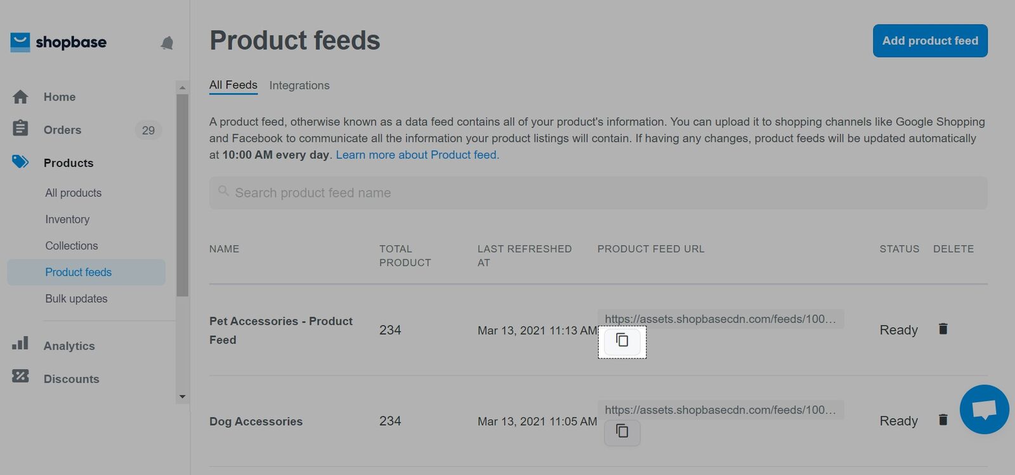This screenshot has width=1015, height=475.
Task: Open the live chat bubble
Action: pos(984,409)
